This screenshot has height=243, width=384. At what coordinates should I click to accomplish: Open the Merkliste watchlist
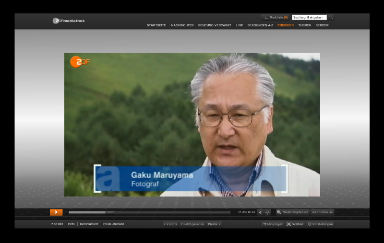click(x=276, y=17)
